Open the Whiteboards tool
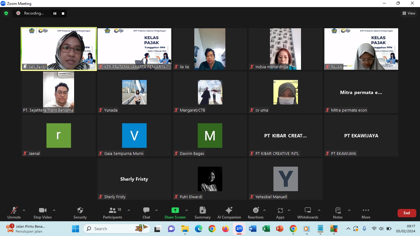420x236 pixels. point(307,213)
